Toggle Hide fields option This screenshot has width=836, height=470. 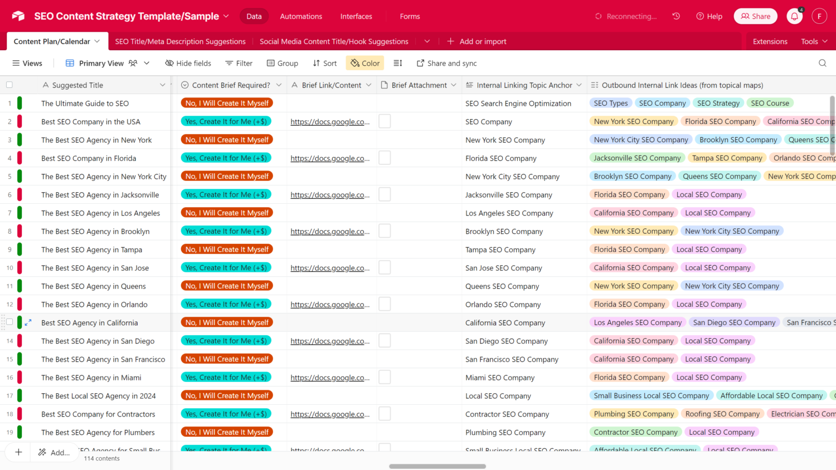(188, 63)
